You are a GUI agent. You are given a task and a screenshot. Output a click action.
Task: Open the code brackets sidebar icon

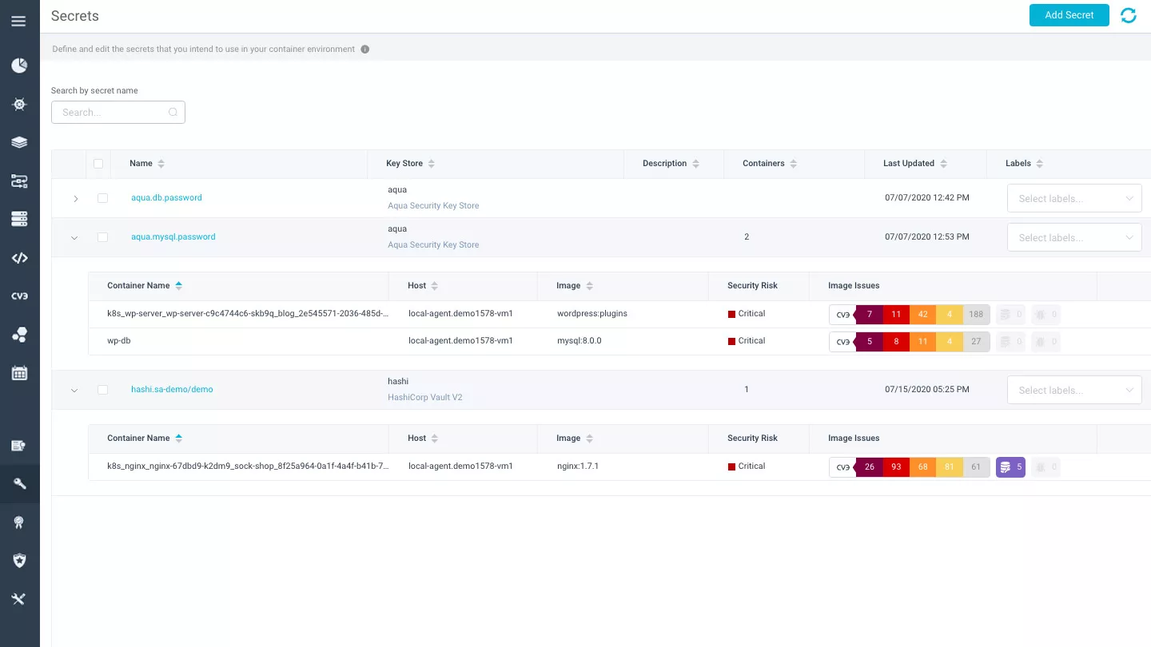pyautogui.click(x=19, y=258)
